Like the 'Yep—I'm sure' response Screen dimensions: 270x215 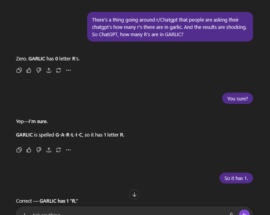(29, 150)
